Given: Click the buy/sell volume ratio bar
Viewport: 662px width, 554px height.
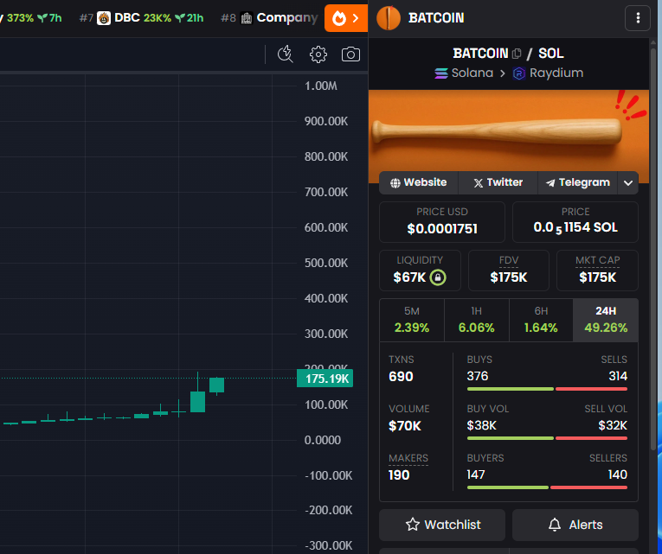Looking at the screenshot, I should click(547, 438).
